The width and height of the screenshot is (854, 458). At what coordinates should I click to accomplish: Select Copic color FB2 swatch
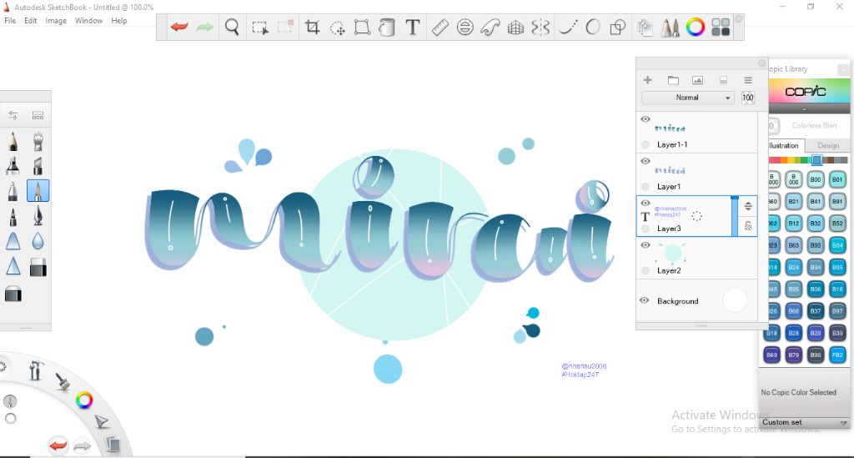pyautogui.click(x=837, y=355)
